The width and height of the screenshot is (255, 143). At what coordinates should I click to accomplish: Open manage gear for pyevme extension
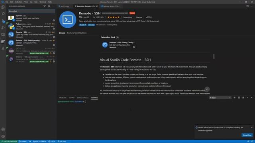click(54, 20)
